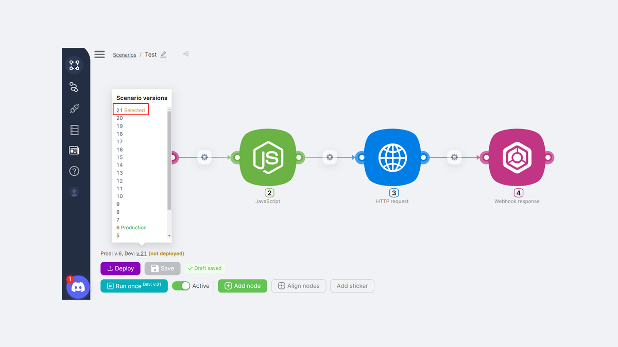
Task: Toggle the Active scenario switch
Action: click(x=181, y=286)
